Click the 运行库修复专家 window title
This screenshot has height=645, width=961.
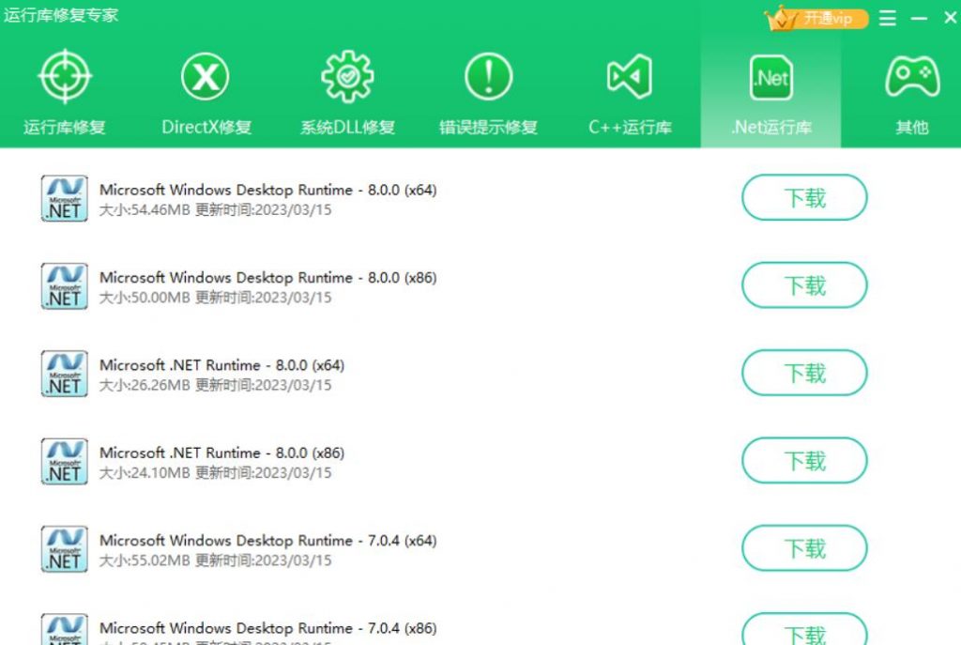61,15
